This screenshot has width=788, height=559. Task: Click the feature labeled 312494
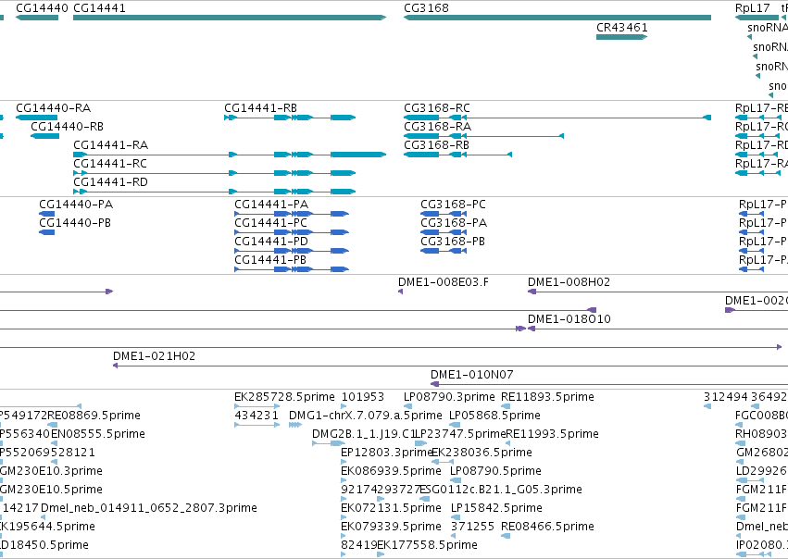(725, 397)
